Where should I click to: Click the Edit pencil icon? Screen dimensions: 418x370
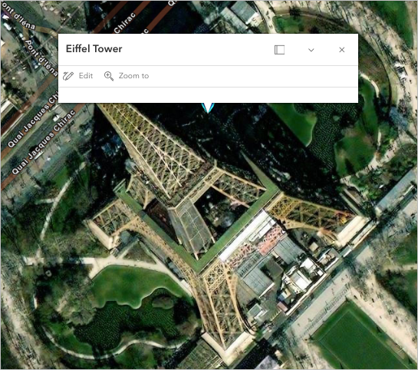68,76
